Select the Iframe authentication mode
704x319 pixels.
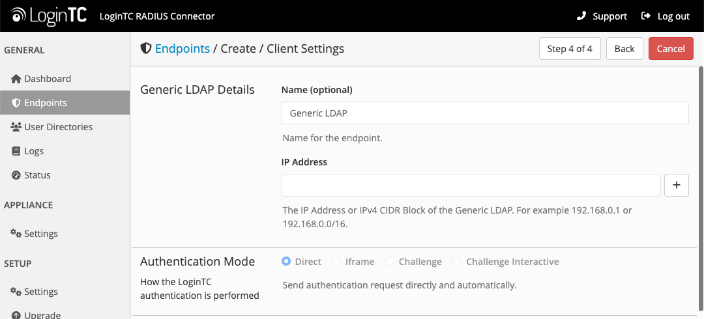click(336, 262)
